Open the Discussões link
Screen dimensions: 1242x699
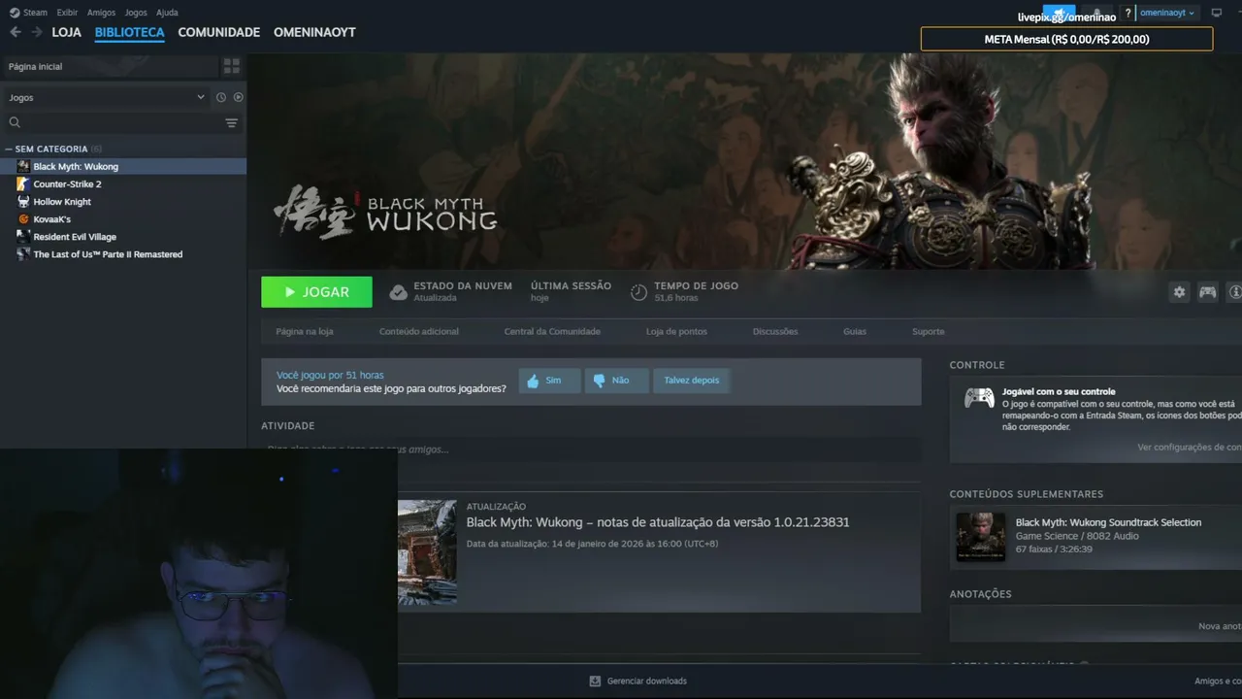(775, 332)
